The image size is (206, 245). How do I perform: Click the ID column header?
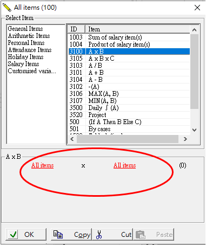click(76, 29)
